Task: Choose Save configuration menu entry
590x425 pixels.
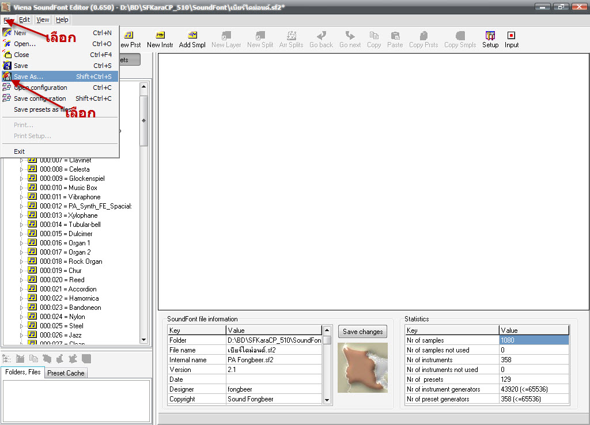Action: point(60,98)
